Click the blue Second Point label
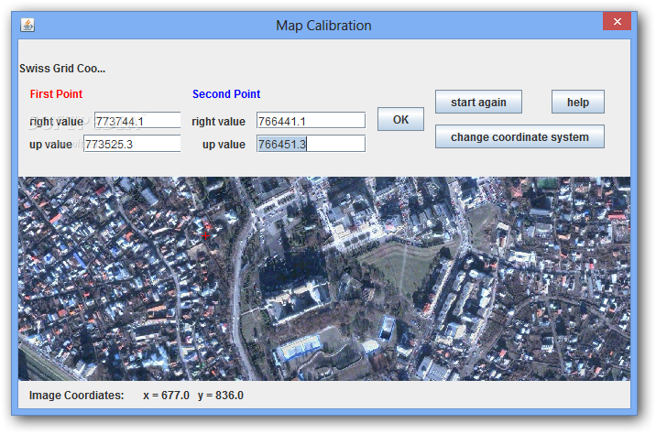The height and width of the screenshot is (434, 656). click(x=226, y=94)
